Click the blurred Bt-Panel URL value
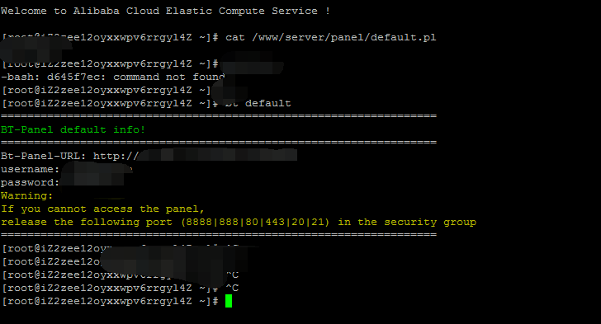 click(x=217, y=155)
